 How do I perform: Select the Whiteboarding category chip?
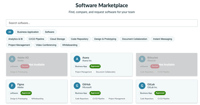coord(70,45)
